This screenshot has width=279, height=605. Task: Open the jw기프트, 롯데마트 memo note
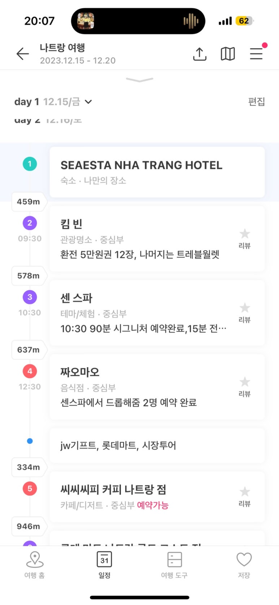(157, 445)
